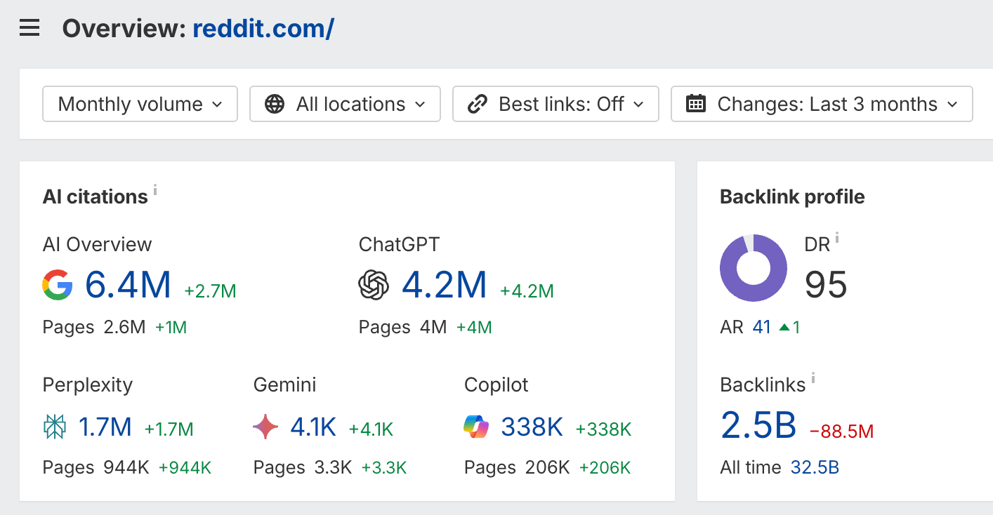Select the link icon in the Best links filter

pos(477,103)
